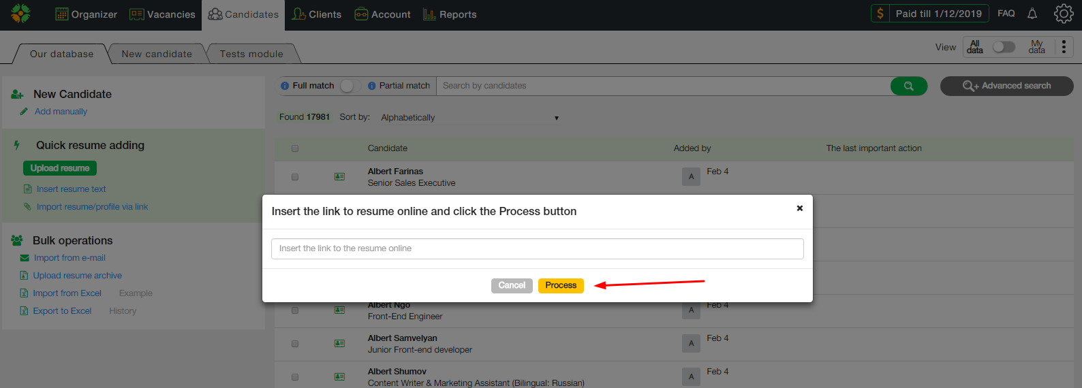Viewport: 1082px width, 388px height.
Task: Check the select-all candidates checkbox
Action: click(295, 148)
